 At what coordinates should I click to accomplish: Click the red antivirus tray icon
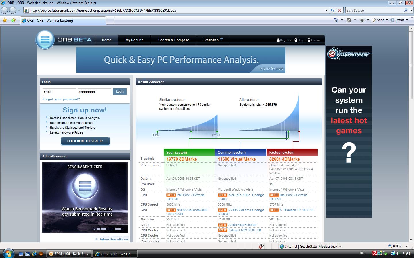click(x=375, y=253)
